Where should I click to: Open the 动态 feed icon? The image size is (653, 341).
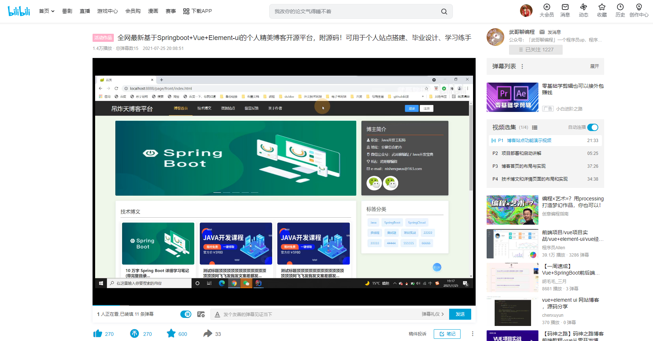click(x=583, y=11)
